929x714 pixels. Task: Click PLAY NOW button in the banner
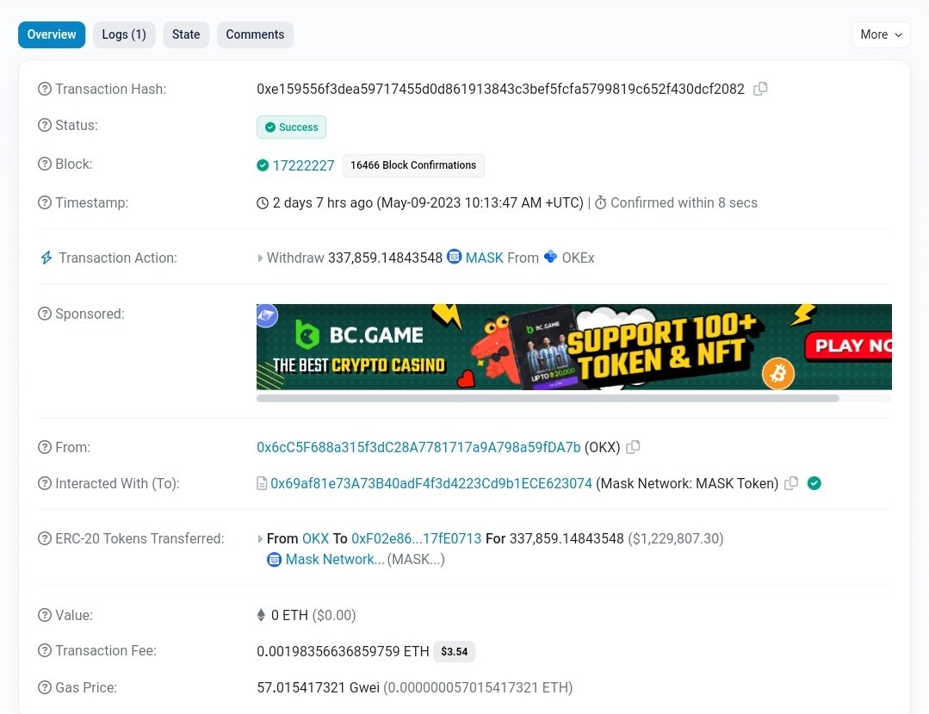(x=848, y=346)
